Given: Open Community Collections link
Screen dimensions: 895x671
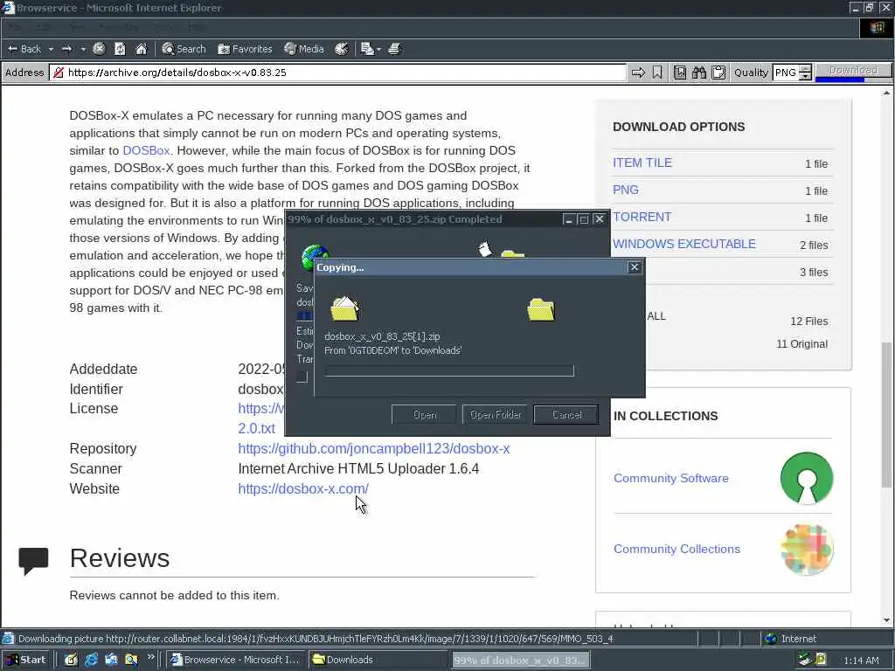Looking at the screenshot, I should coord(677,549).
